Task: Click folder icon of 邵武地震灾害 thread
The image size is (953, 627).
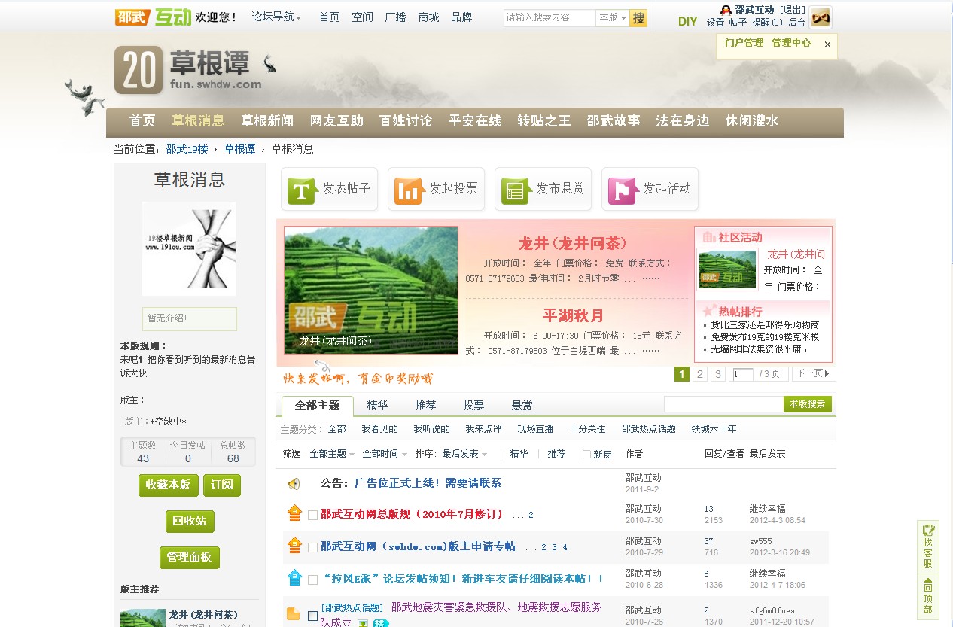Action: [294, 615]
